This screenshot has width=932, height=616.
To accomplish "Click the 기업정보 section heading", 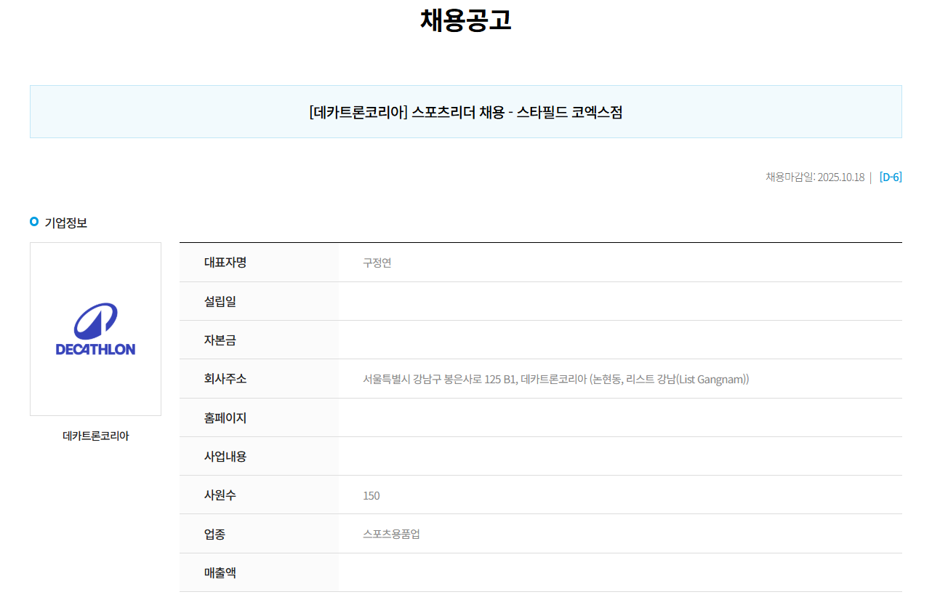I will [66, 223].
